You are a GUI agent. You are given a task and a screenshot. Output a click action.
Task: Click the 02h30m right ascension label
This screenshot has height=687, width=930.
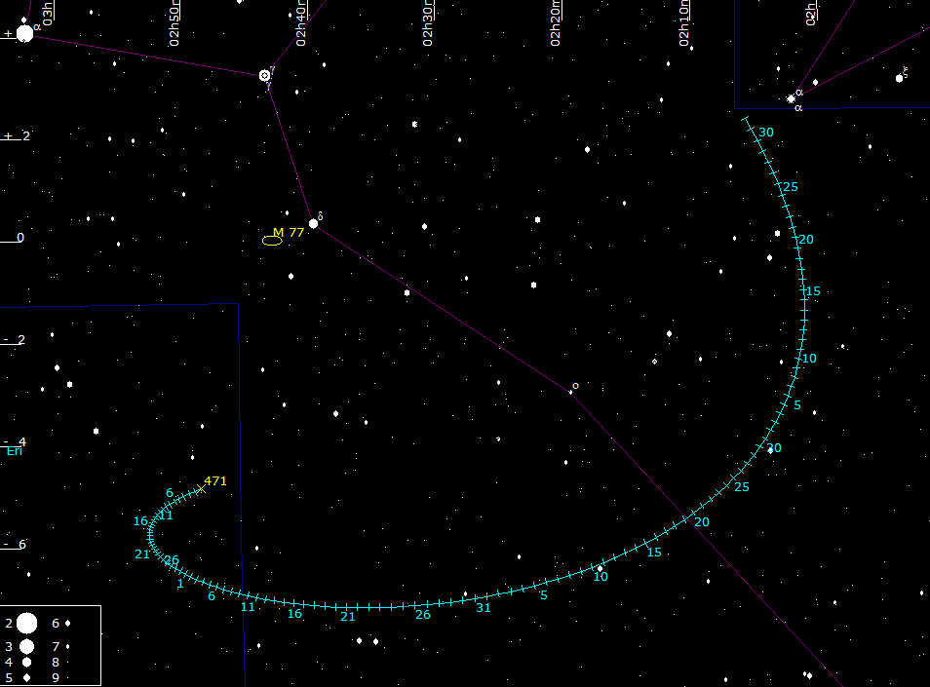(428, 23)
